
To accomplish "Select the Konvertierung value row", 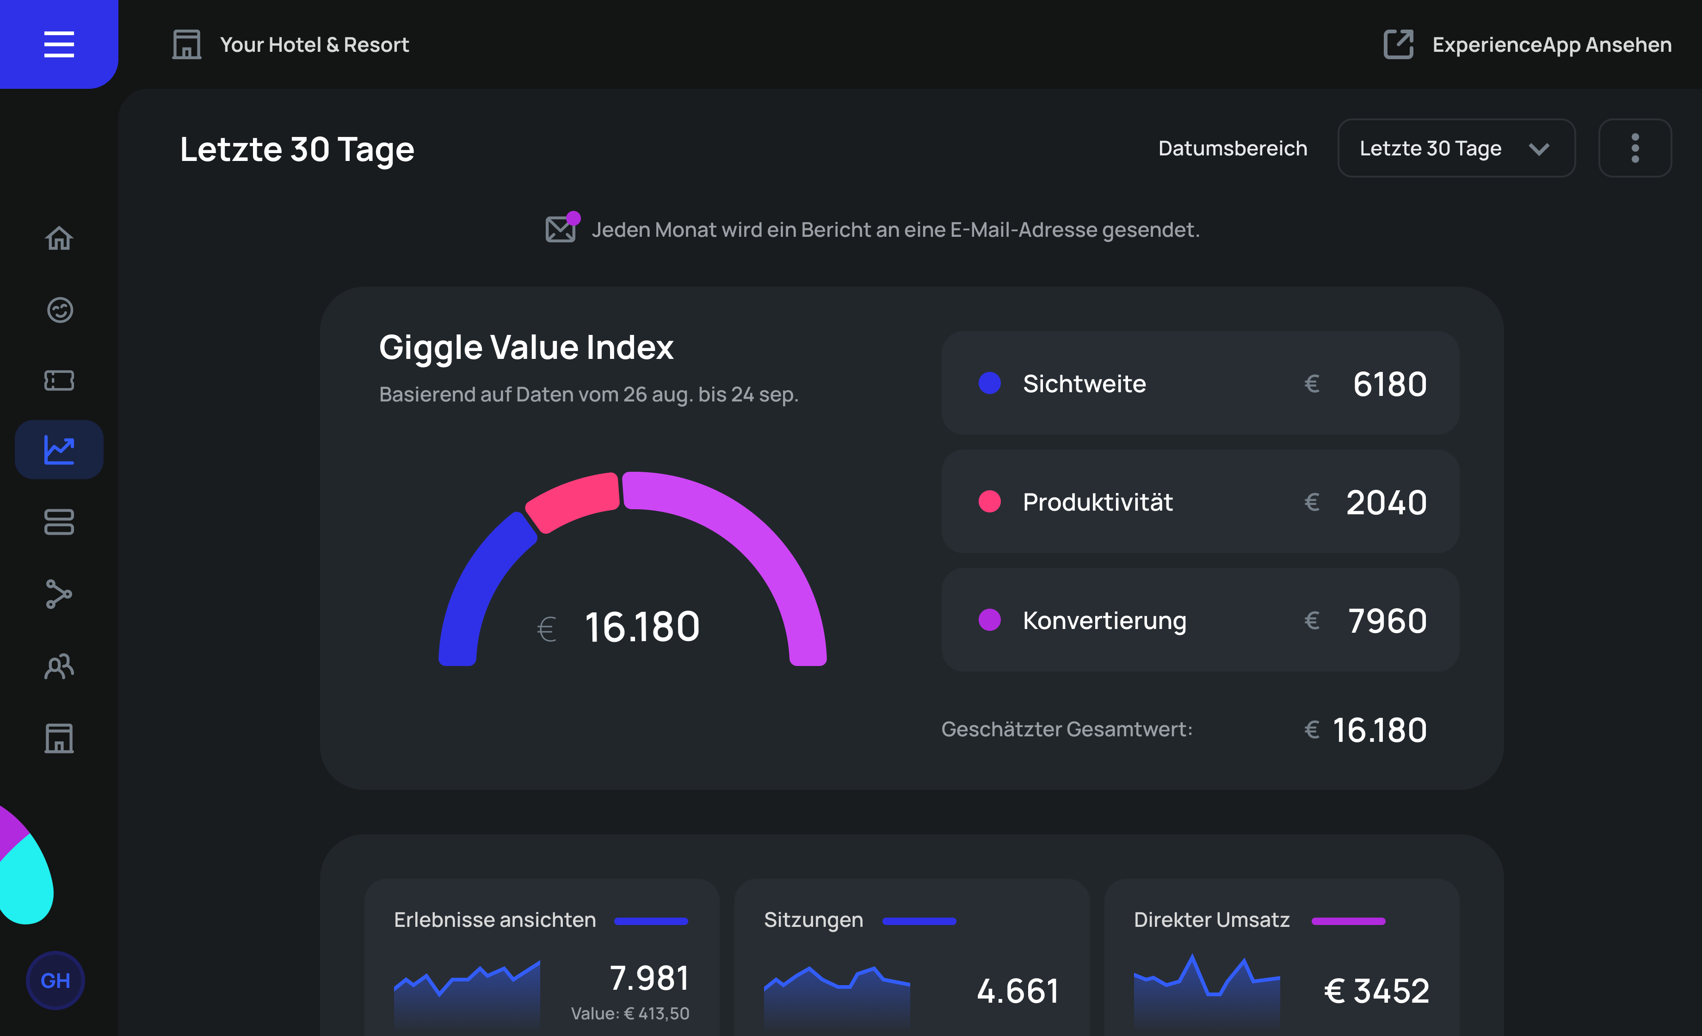I will point(1200,620).
